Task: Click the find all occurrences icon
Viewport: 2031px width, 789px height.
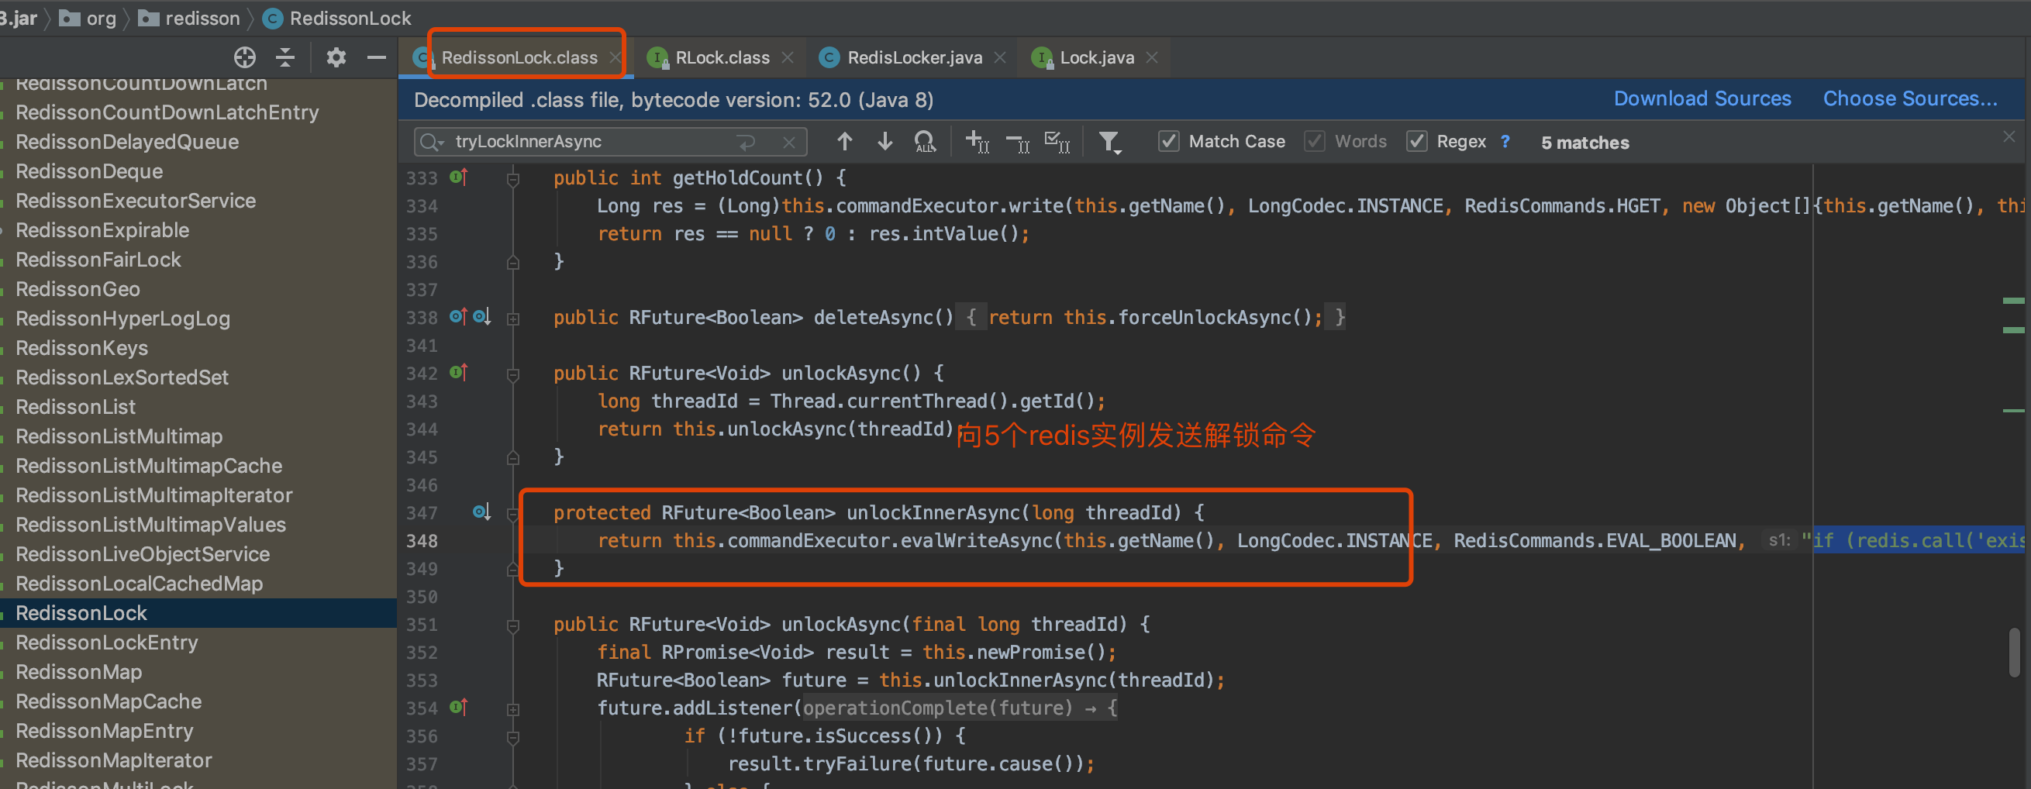Action: pyautogui.click(x=925, y=142)
